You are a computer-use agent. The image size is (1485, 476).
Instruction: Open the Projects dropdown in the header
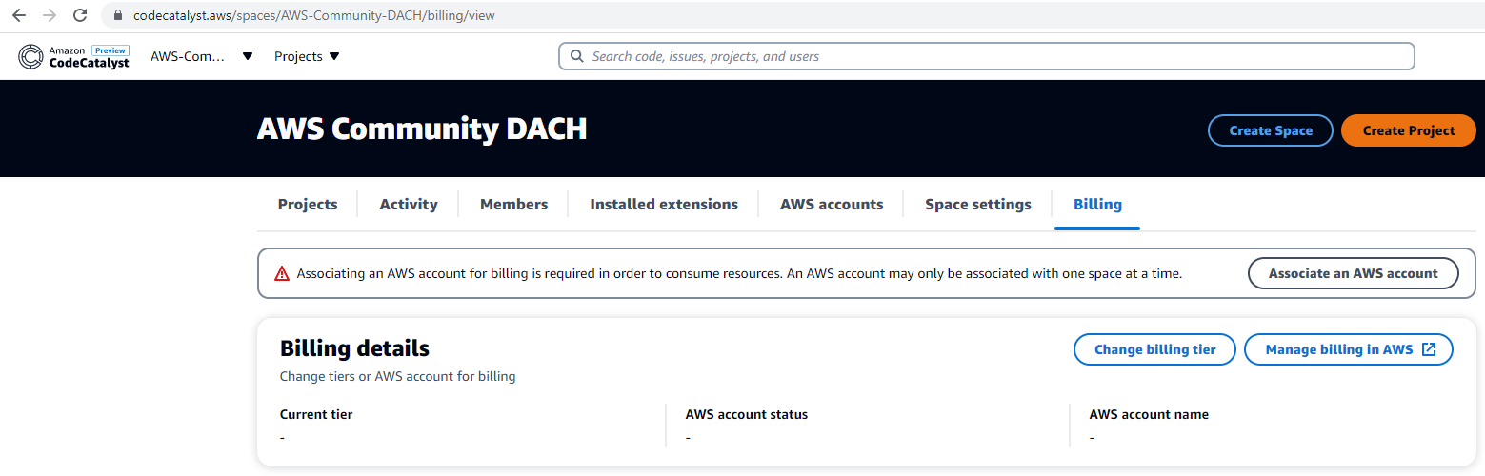pos(307,56)
